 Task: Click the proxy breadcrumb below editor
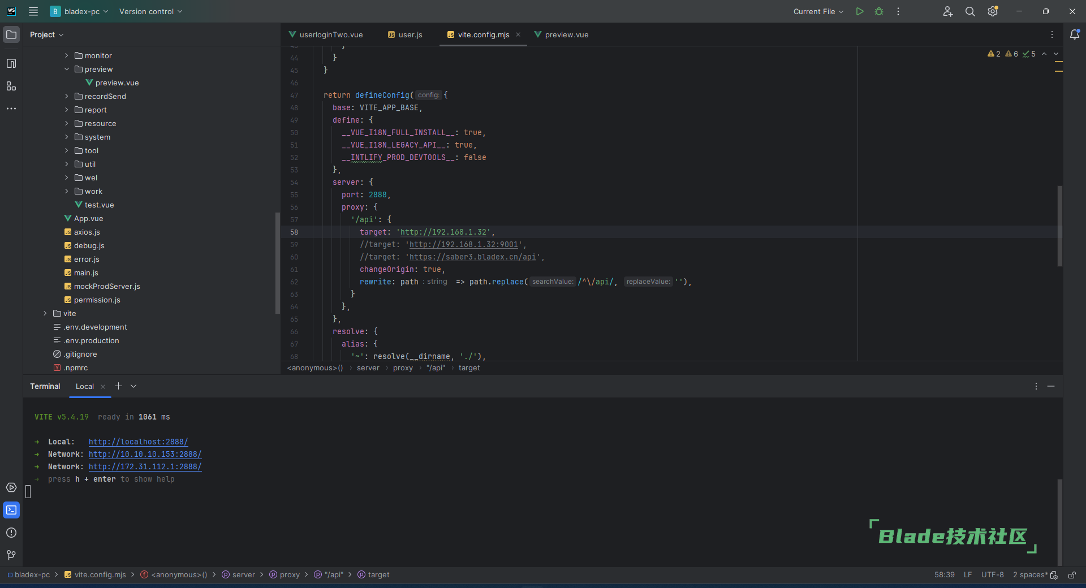coord(403,368)
